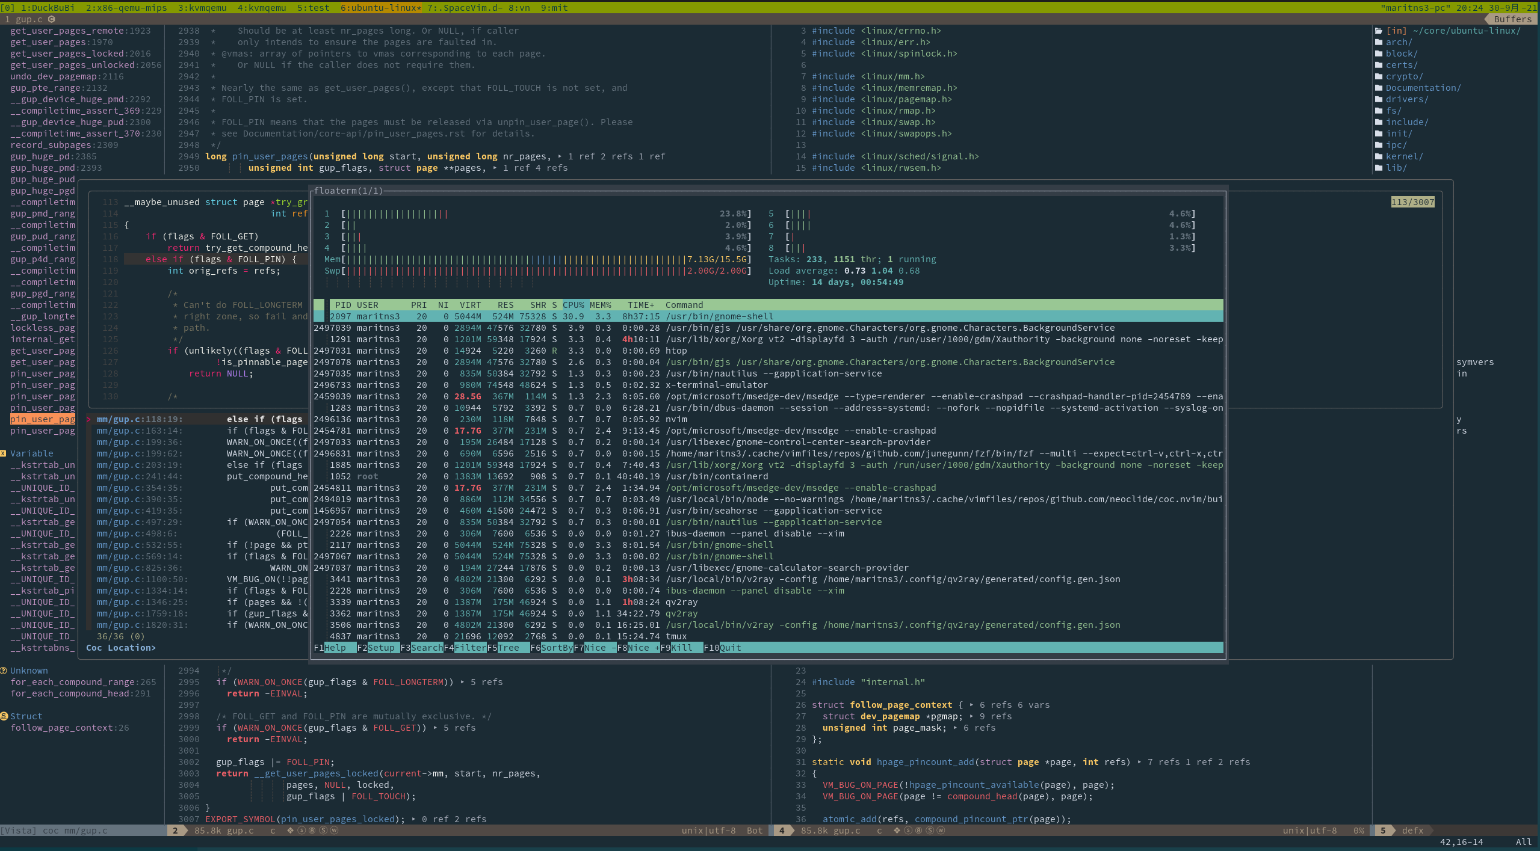Click F2 Setup in htop footer
Image resolution: width=1540 pixels, height=851 pixels.
(378, 648)
